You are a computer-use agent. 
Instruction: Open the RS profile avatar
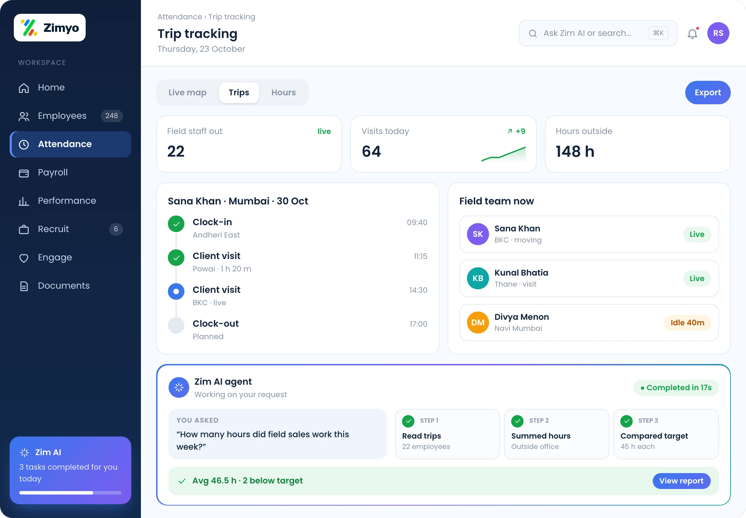pyautogui.click(x=718, y=33)
